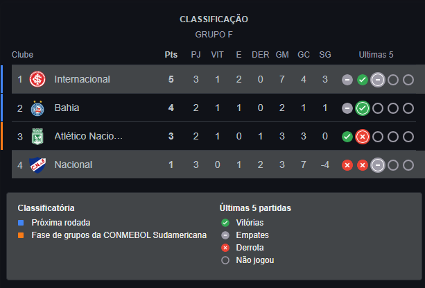Click Nacional's first red loss icon
This screenshot has width=425, height=288.
click(347, 165)
